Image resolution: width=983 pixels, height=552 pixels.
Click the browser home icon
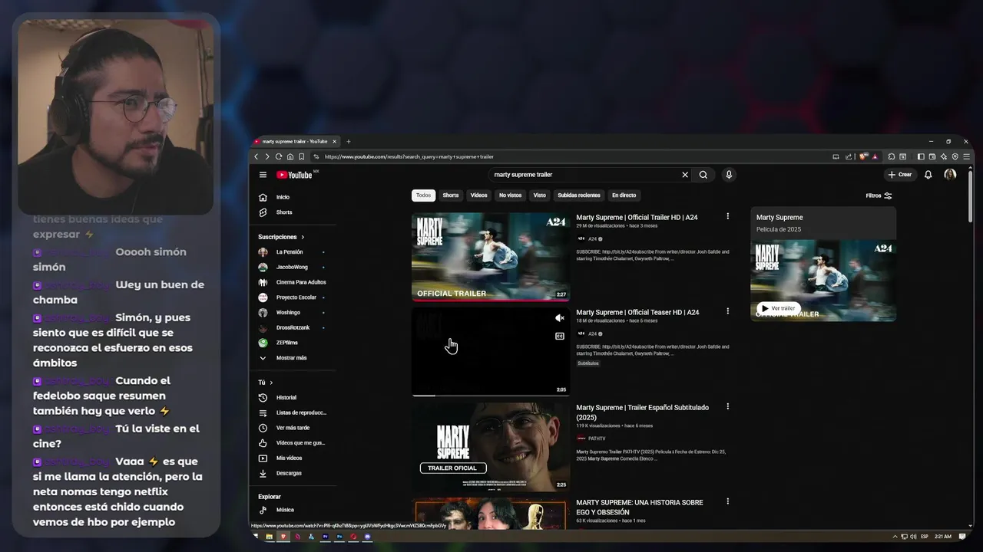[290, 156]
